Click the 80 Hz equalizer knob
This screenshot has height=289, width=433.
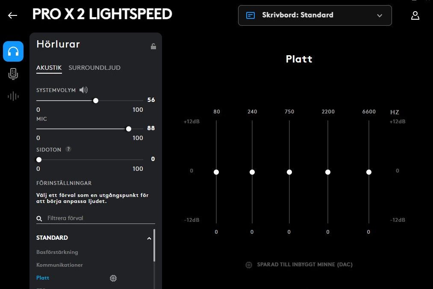(x=216, y=172)
